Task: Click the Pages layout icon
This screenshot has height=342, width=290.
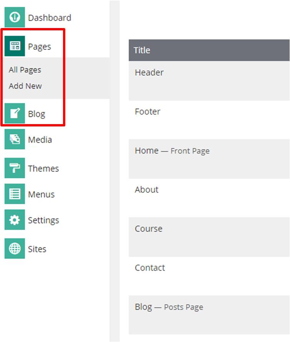Action: (x=15, y=46)
